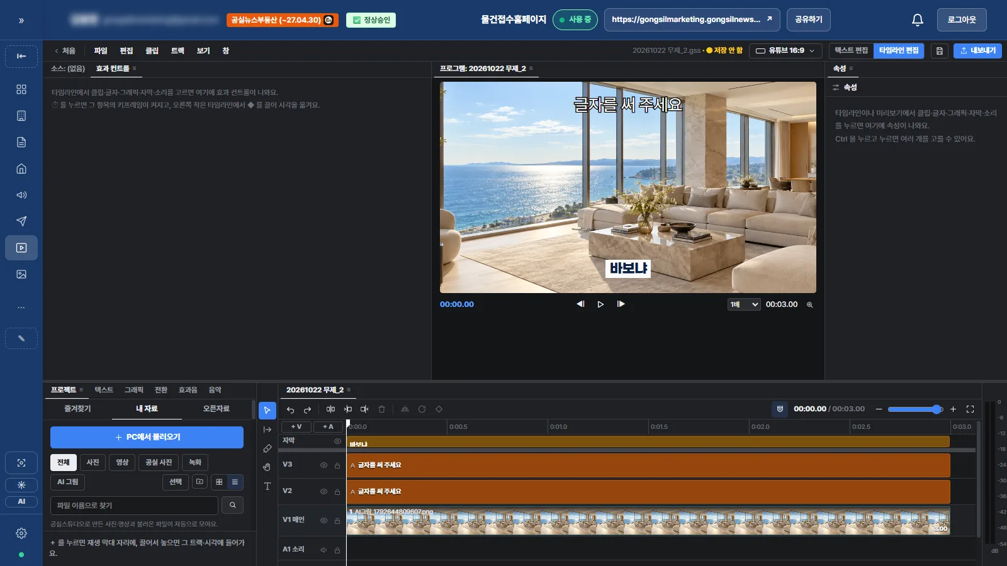The image size is (1007, 566).
Task: Toggle visibility of the 자막 track
Action: (337, 441)
